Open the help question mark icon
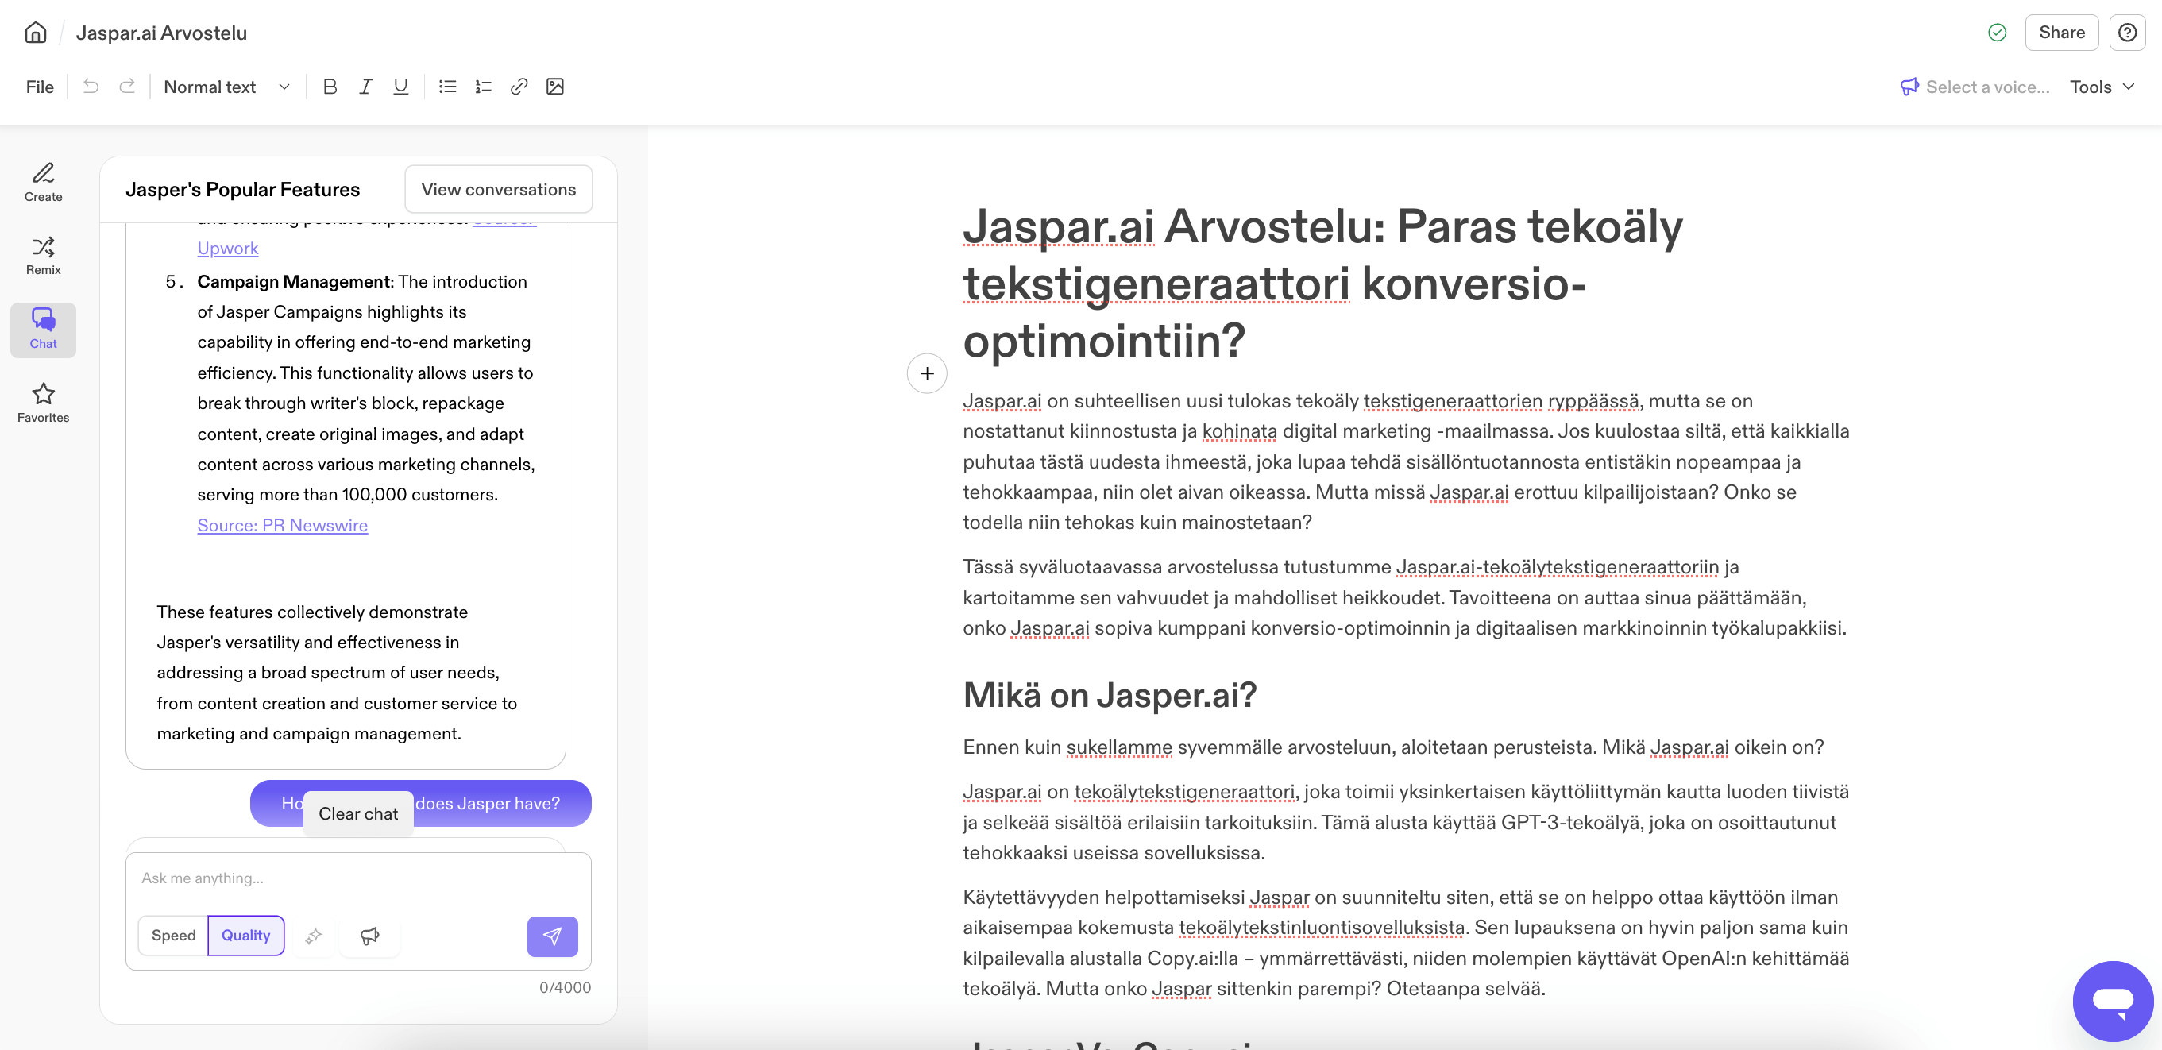This screenshot has height=1050, width=2162. tap(2128, 33)
